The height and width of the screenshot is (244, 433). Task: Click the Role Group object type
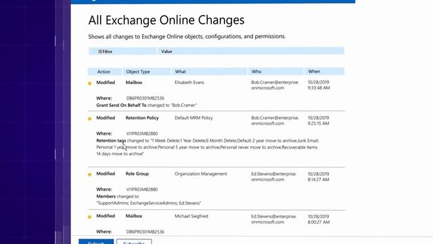[137, 174]
